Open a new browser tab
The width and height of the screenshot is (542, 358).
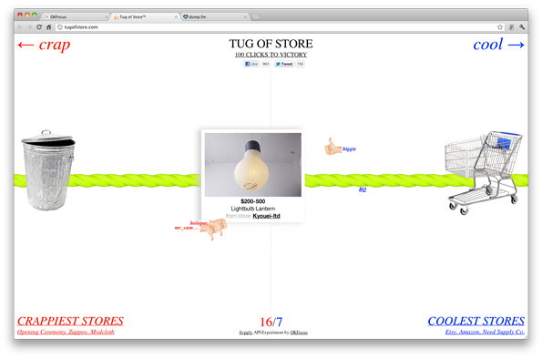pyautogui.click(x=255, y=17)
